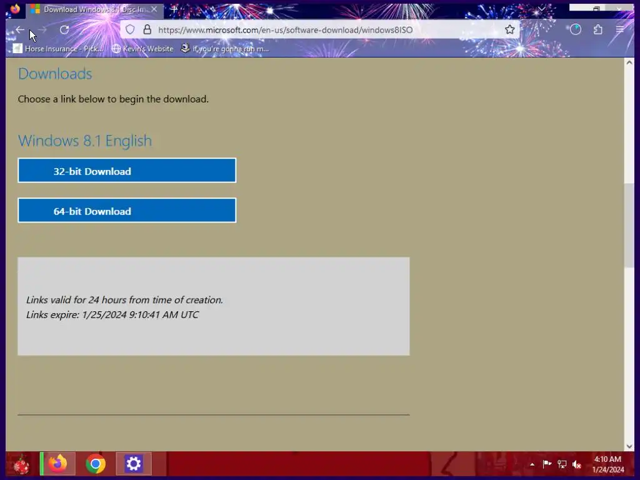Image resolution: width=640 pixels, height=480 pixels.
Task: Expand the list all tabs chevron
Action: 542,9
